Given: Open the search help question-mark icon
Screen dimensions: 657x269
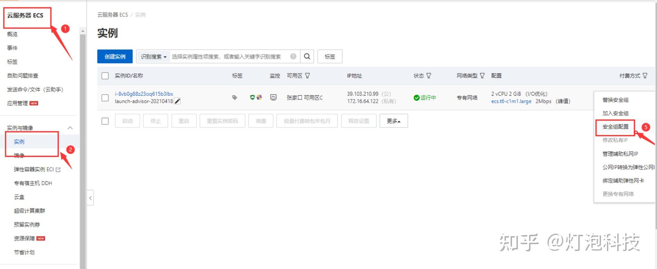Looking at the screenshot, I should [x=293, y=56].
